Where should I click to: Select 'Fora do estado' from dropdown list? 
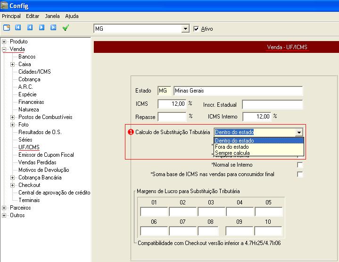pos(232,147)
